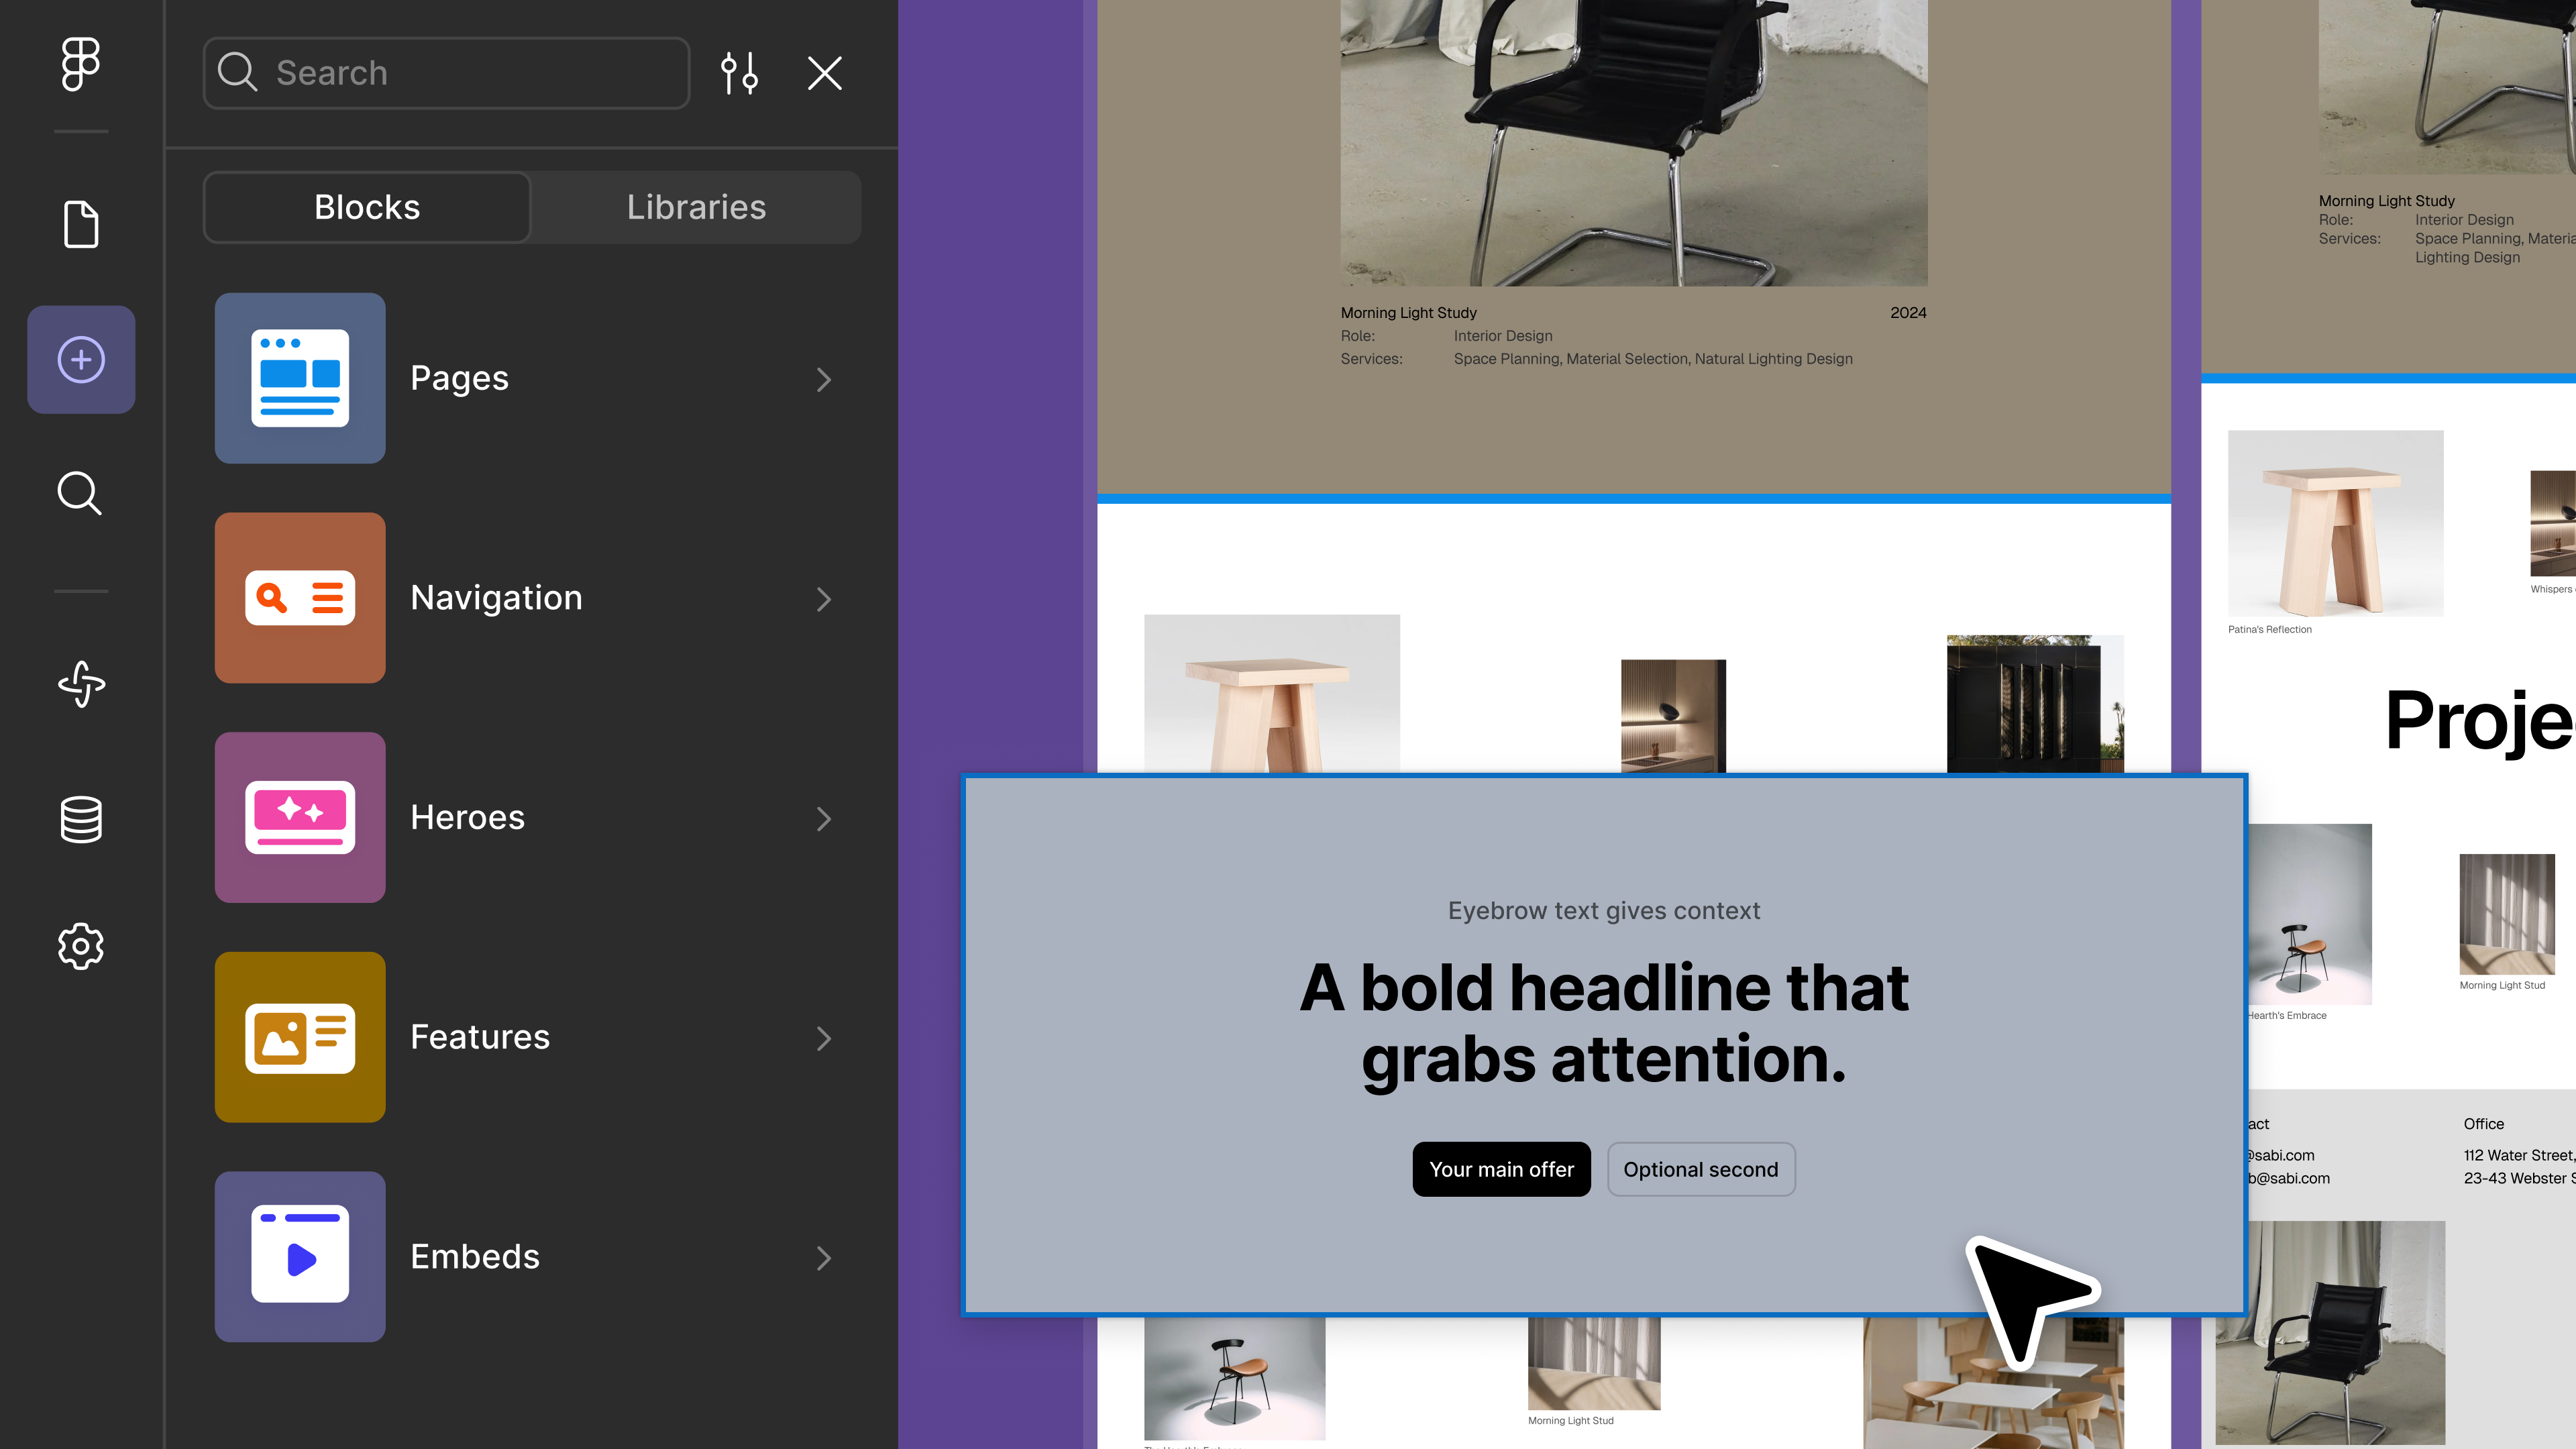Open the database CMS icon

(x=81, y=819)
